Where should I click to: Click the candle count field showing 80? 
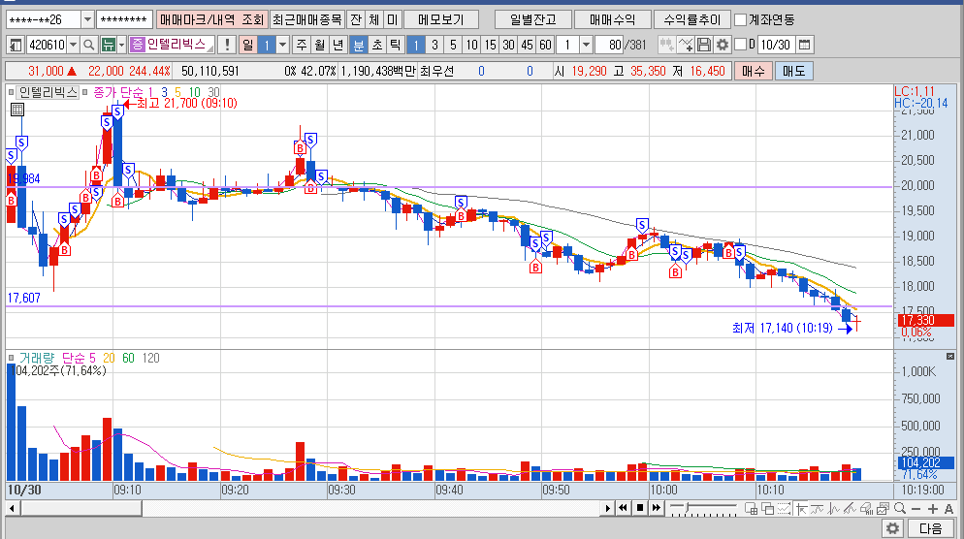point(610,45)
